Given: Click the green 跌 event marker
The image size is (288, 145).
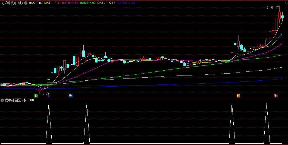Looking at the screenshot, I should click(36, 96).
